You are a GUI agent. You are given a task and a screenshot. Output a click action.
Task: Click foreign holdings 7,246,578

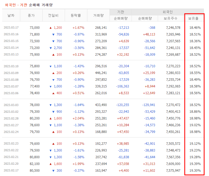(x=173, y=28)
